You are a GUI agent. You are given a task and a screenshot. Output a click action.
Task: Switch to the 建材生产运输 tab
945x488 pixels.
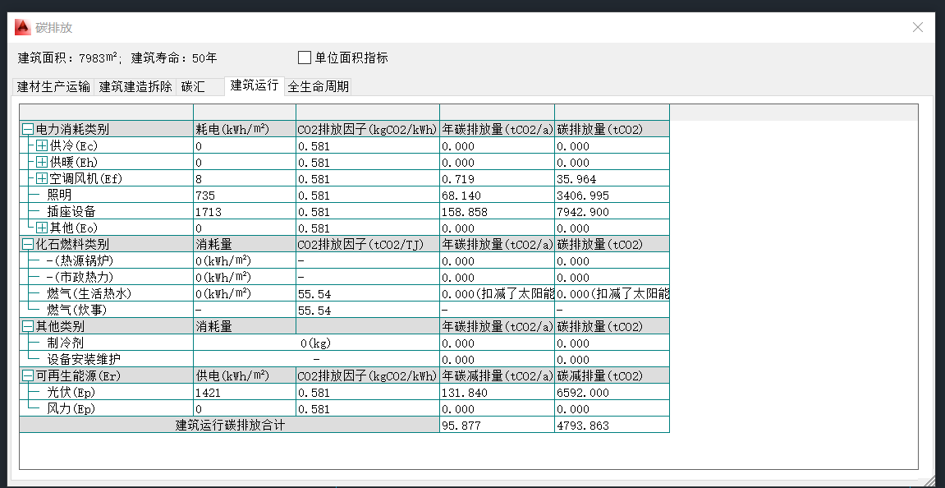click(x=53, y=86)
